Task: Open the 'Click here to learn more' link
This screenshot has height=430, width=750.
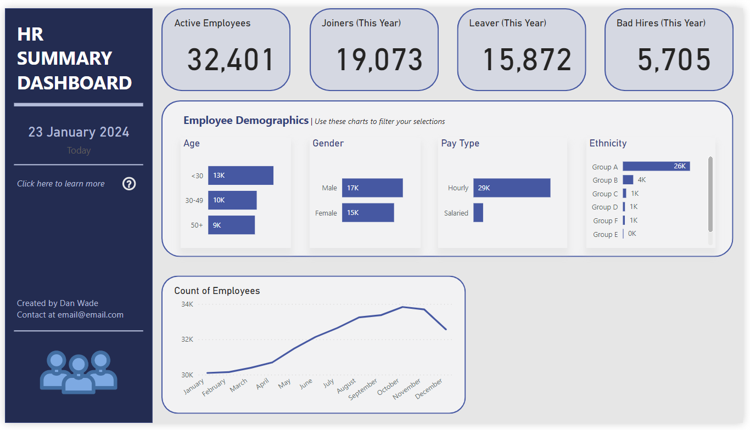Action: tap(61, 184)
